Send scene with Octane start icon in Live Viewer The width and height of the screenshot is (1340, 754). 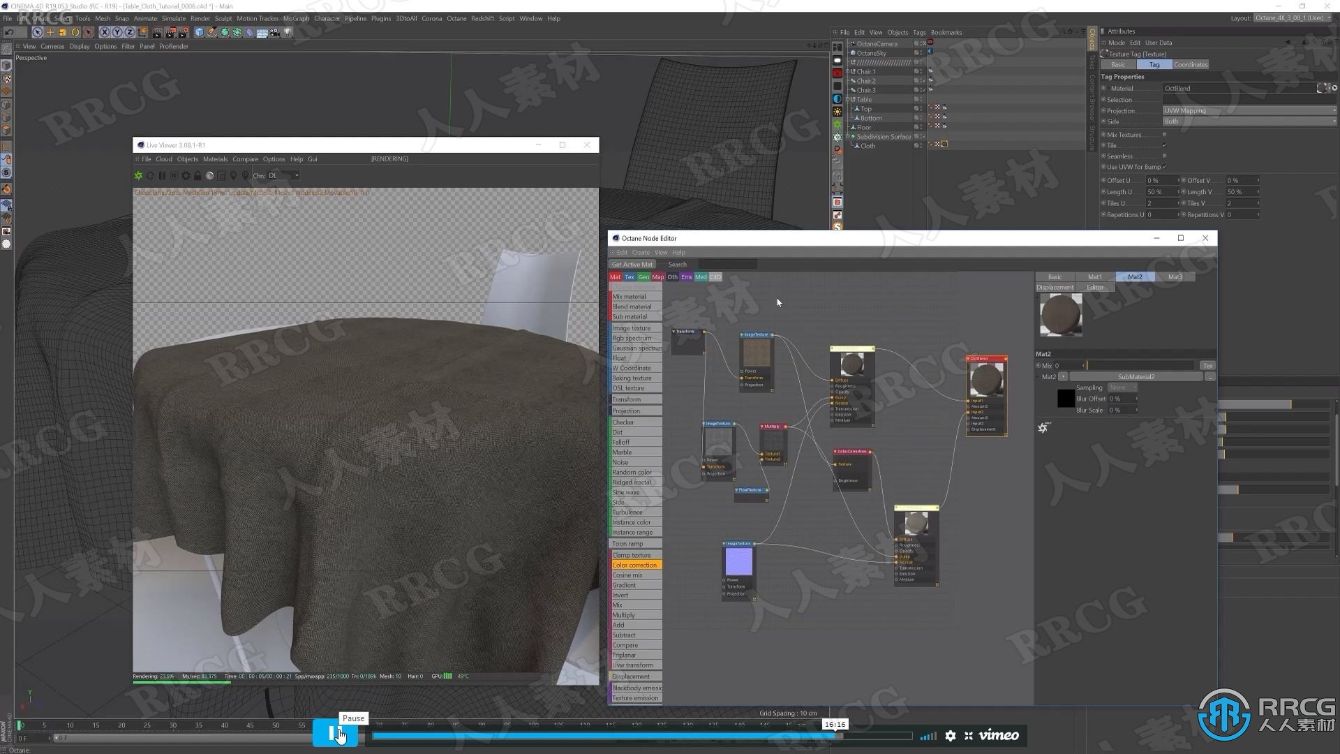pos(138,176)
